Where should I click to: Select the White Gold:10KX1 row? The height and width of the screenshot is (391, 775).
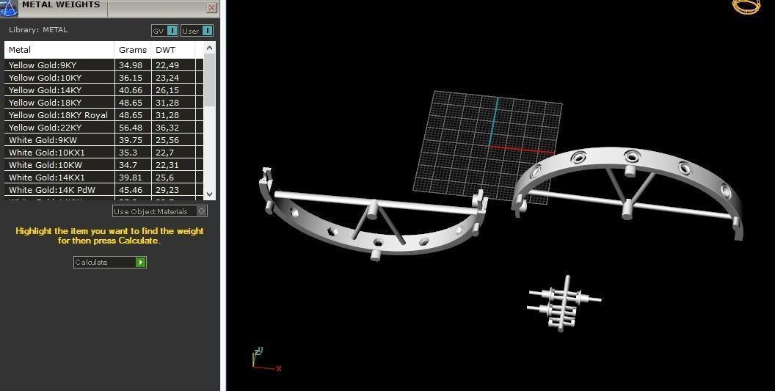click(103, 153)
